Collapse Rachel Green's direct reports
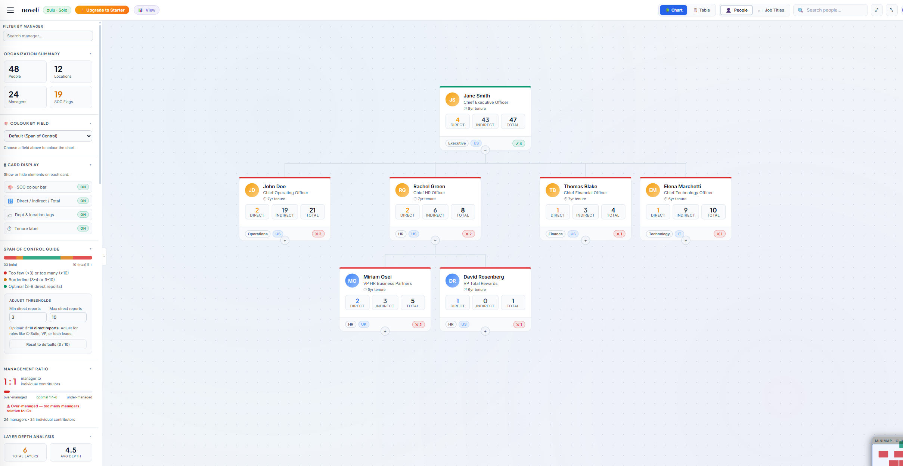The image size is (903, 466). (x=435, y=241)
